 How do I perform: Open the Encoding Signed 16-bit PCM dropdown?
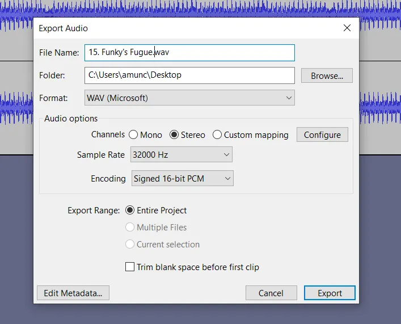[182, 179]
